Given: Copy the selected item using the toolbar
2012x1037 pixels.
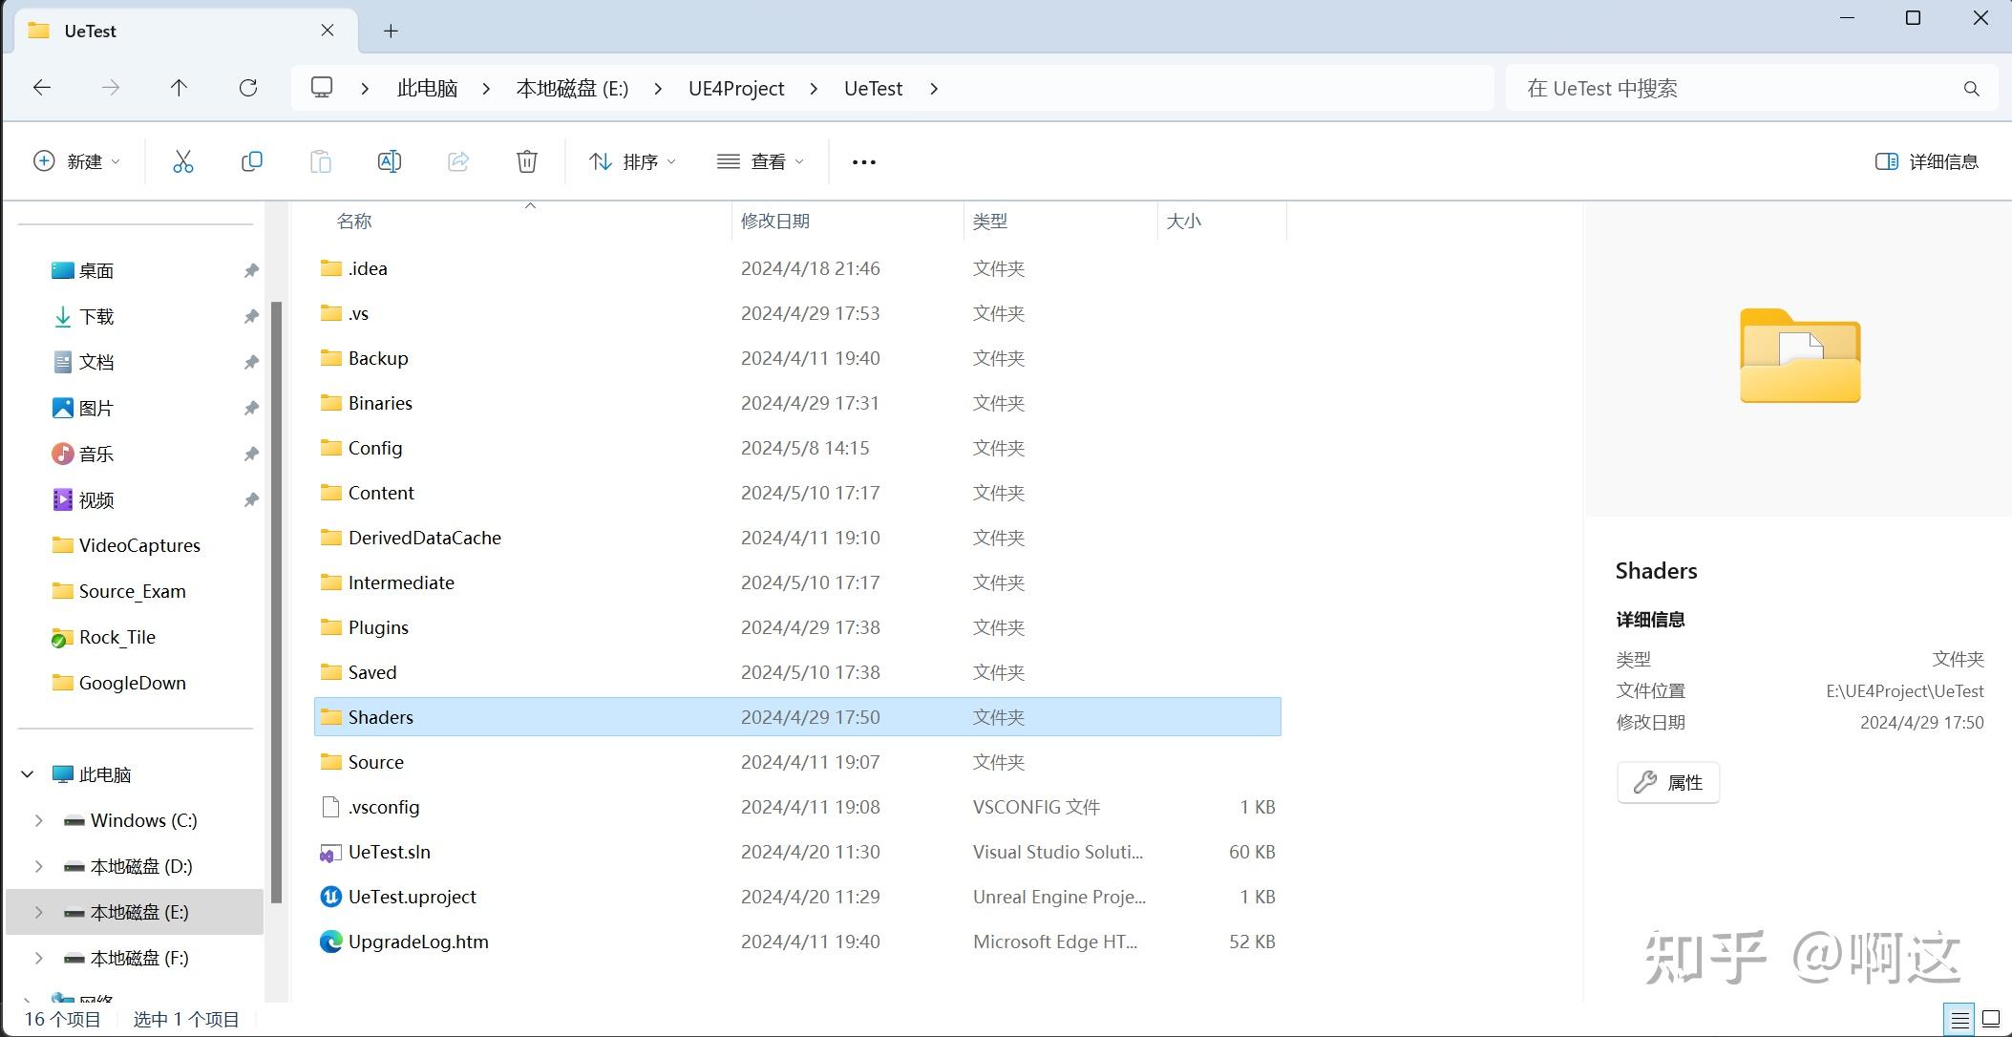Looking at the screenshot, I should pyautogui.click(x=252, y=160).
